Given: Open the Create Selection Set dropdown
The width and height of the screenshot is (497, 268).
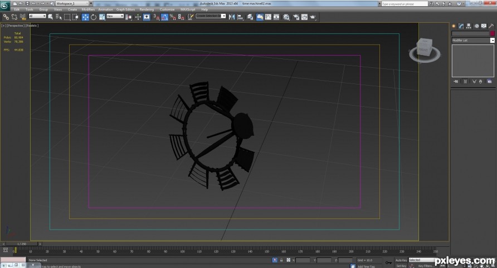Looking at the screenshot, I should pyautogui.click(x=211, y=16).
